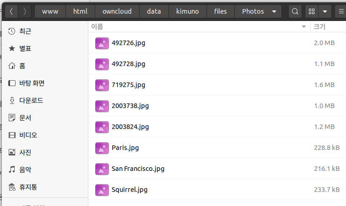Open 음악 (Music) in sidebar

pyautogui.click(x=45, y=170)
